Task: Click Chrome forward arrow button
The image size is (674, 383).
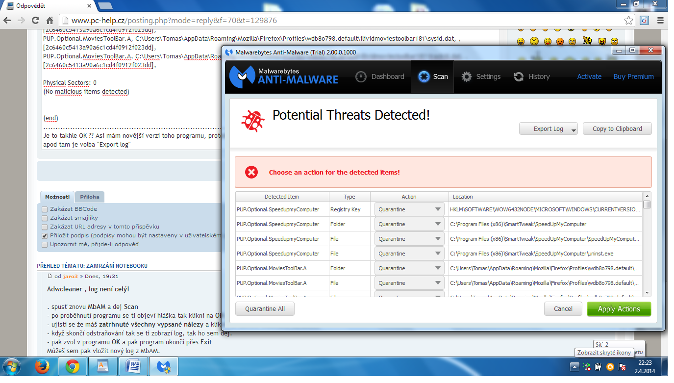Action: [x=21, y=21]
